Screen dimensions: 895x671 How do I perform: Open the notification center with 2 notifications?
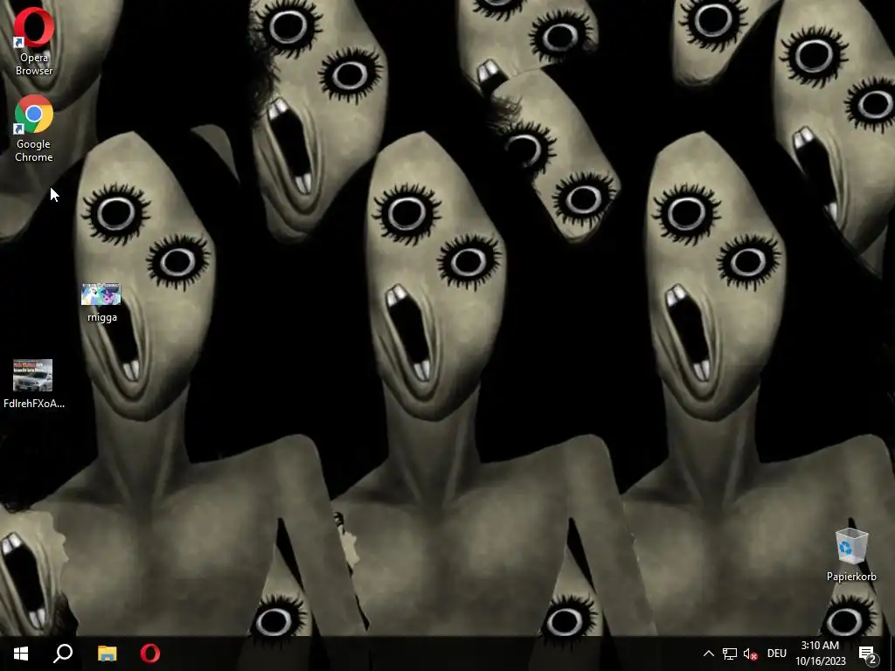[868, 654]
